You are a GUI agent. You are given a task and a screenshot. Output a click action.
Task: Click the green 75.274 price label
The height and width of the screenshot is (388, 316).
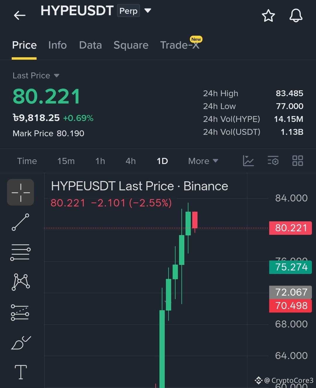click(291, 267)
